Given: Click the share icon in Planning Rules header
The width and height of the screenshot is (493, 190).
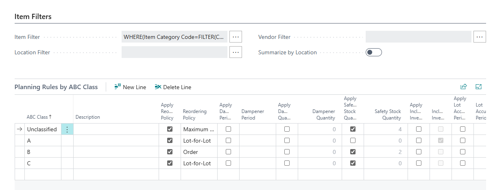Looking at the screenshot, I should tap(463, 87).
